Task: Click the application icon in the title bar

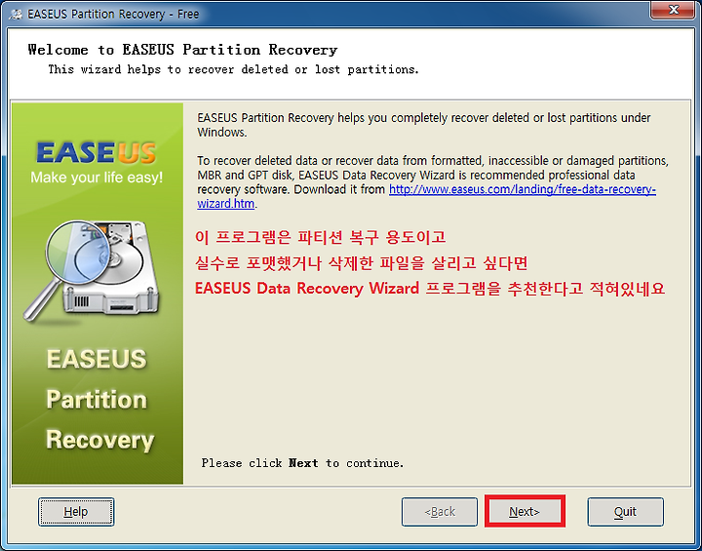Action: (16, 15)
